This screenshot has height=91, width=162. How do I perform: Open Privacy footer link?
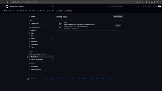(53, 79)
